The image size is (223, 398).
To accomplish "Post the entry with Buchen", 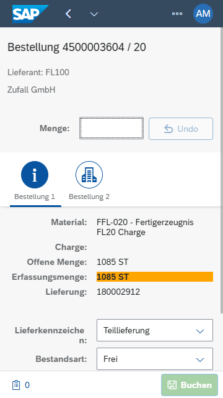I will coord(190,385).
